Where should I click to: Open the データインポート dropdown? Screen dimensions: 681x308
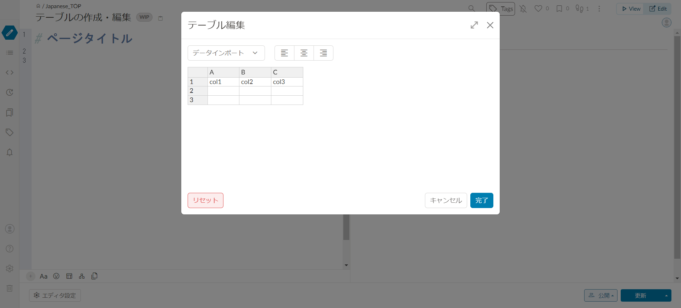226,53
